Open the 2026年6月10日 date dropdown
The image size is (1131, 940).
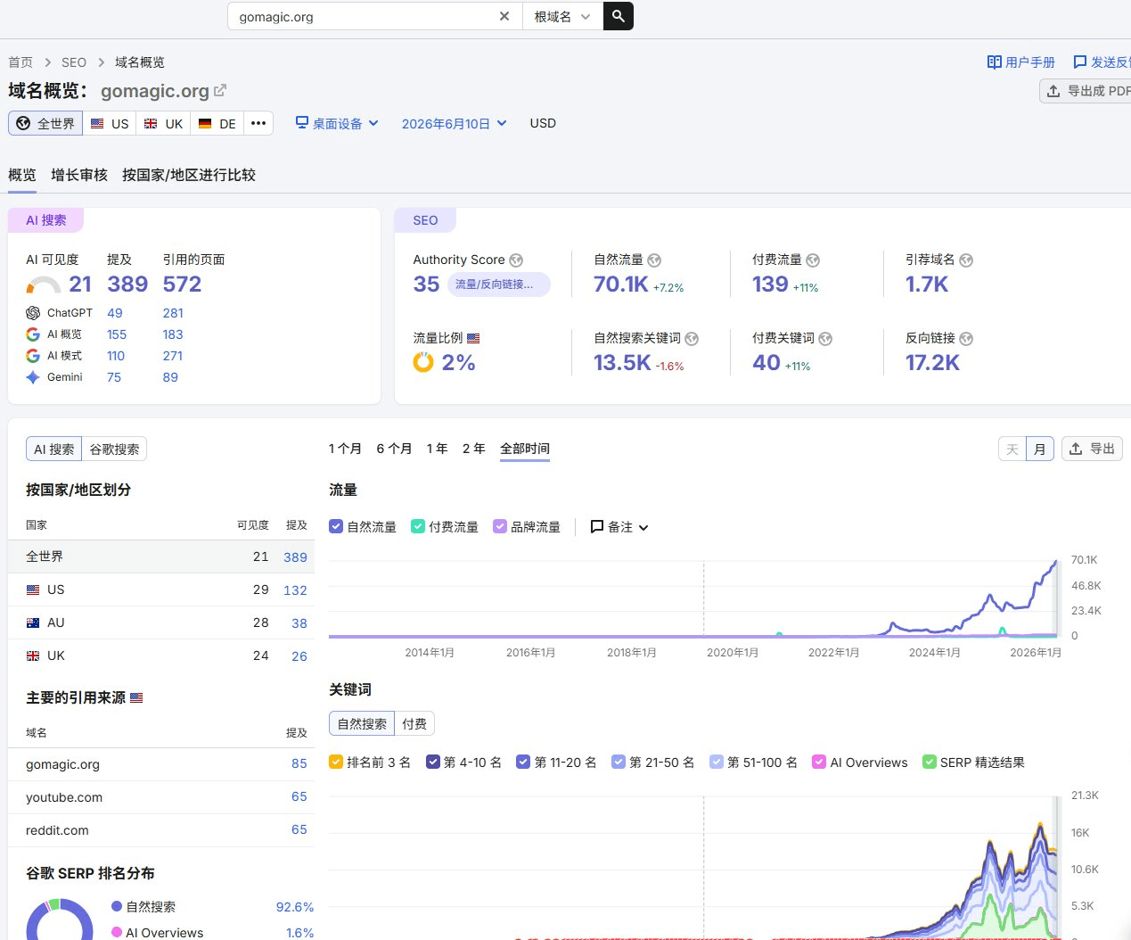point(454,123)
